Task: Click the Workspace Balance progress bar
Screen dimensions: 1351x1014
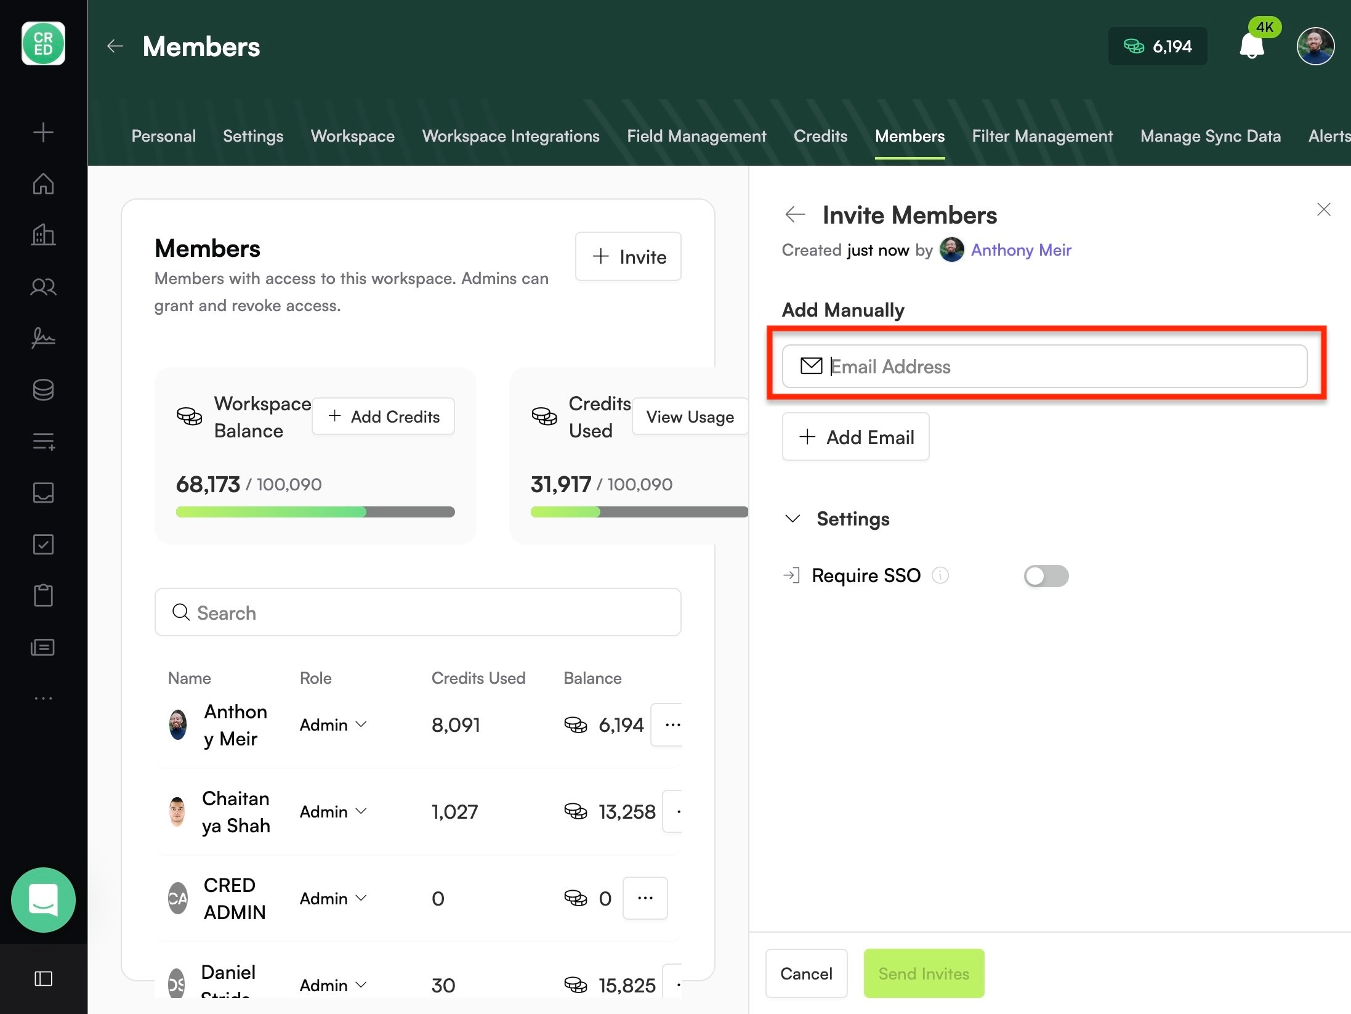Action: [x=315, y=512]
